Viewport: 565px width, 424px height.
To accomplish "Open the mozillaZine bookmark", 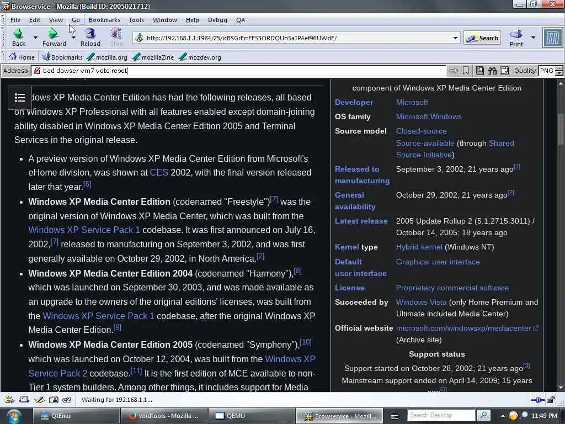I will 153,57.
